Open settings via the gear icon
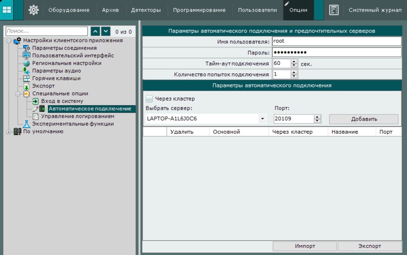 [34, 10]
